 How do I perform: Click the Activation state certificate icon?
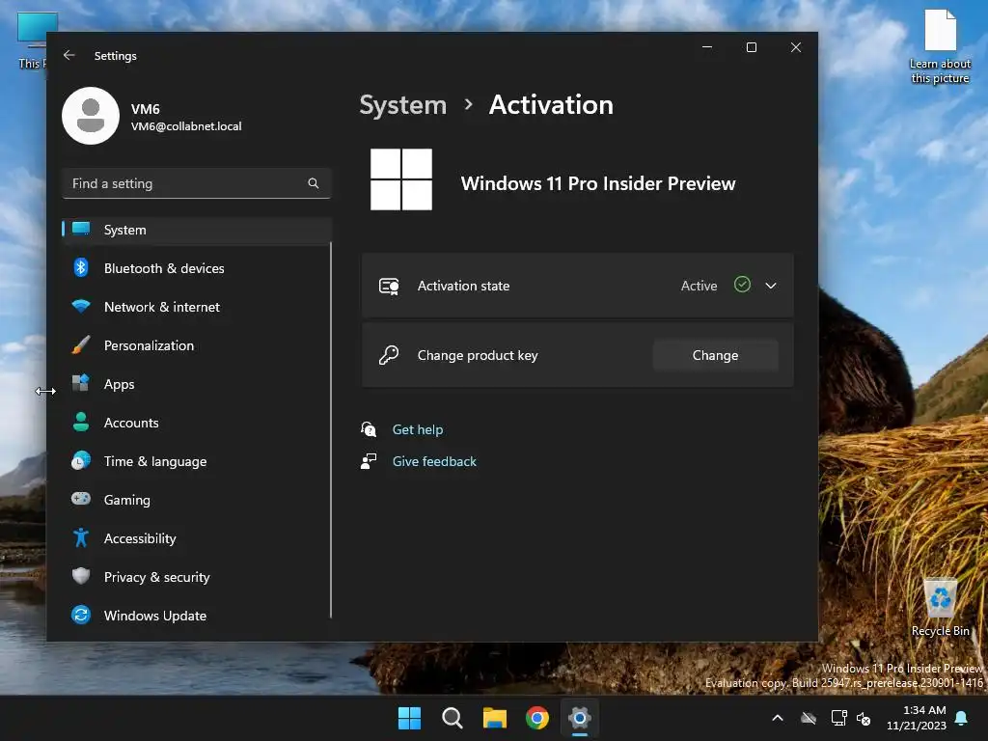(x=389, y=286)
